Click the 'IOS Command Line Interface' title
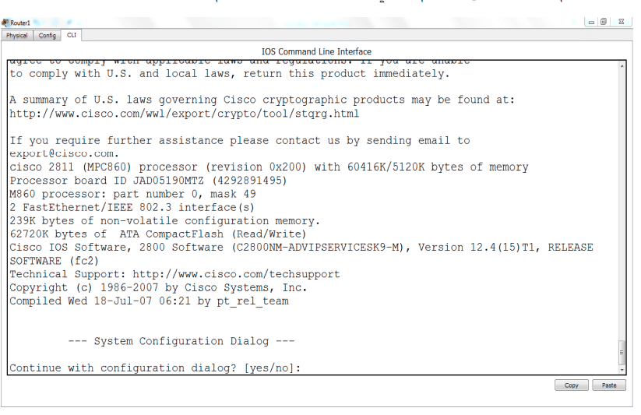Viewport: 641px width, 415px height. click(x=316, y=52)
